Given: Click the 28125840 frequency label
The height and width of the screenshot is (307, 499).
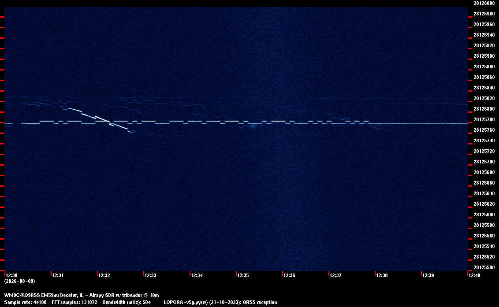Looking at the screenshot, I should click(484, 88).
